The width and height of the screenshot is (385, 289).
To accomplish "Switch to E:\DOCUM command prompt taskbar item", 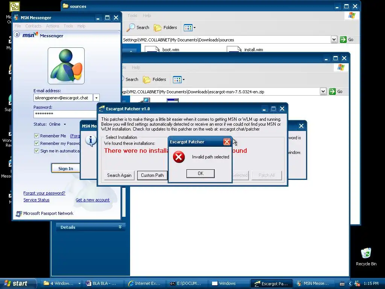I will tap(187, 283).
